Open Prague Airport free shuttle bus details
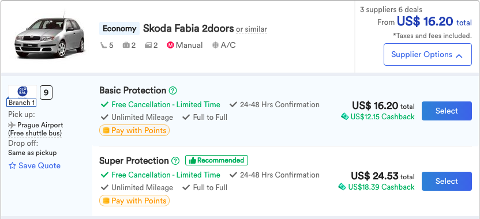The image size is (480, 219). coord(35,129)
